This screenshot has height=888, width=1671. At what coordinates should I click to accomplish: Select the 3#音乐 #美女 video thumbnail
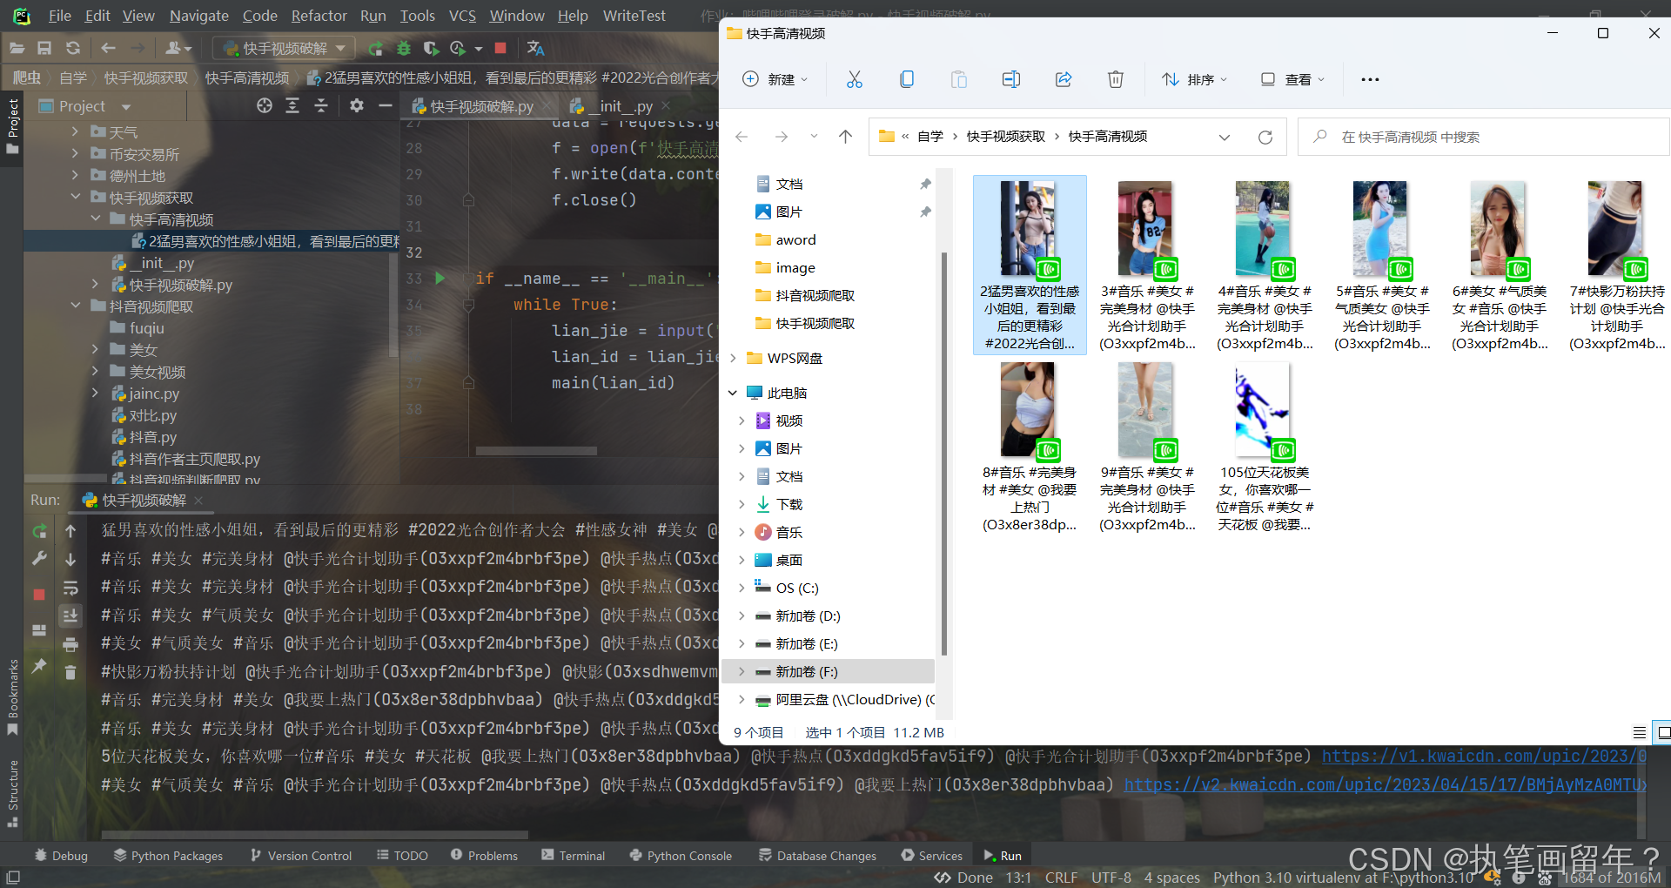[x=1147, y=266]
